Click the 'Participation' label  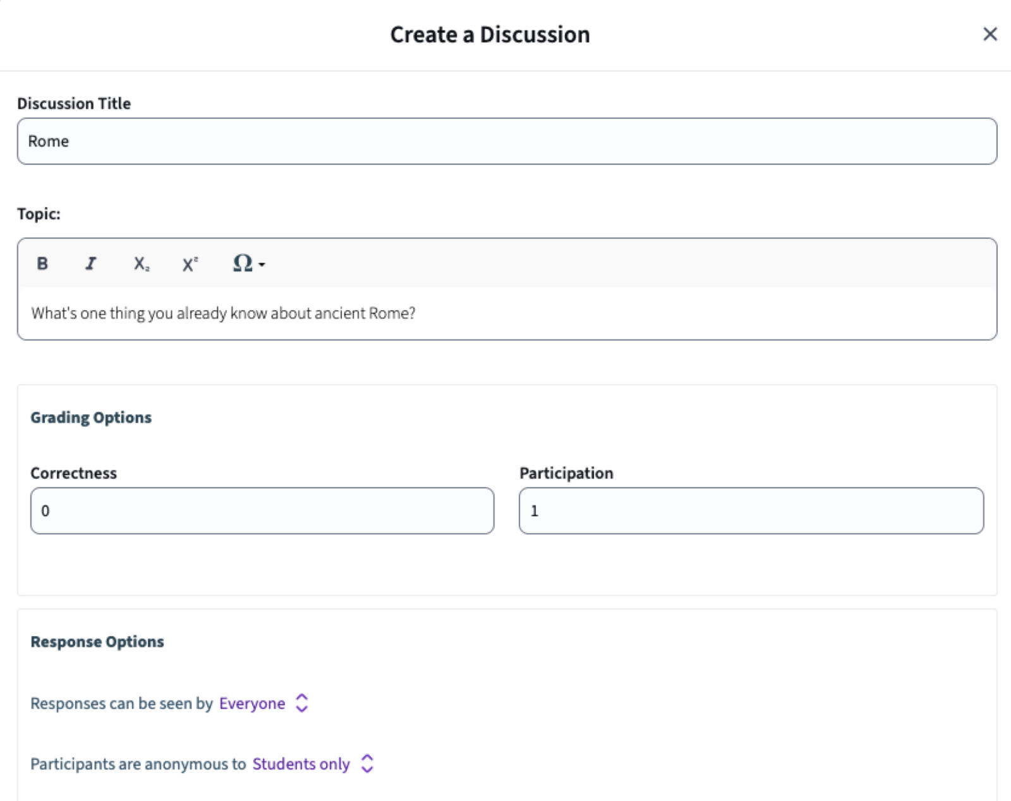click(x=566, y=473)
